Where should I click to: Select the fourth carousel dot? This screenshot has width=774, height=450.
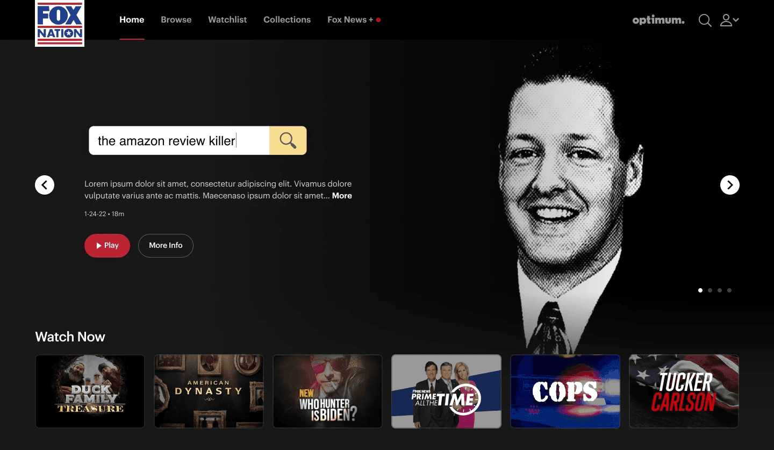pos(729,290)
